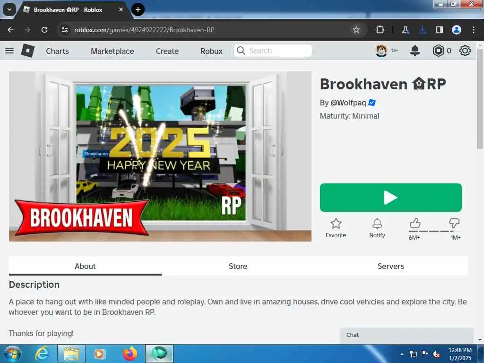Click the browser forward arrow
484x363 pixels.
point(27,30)
